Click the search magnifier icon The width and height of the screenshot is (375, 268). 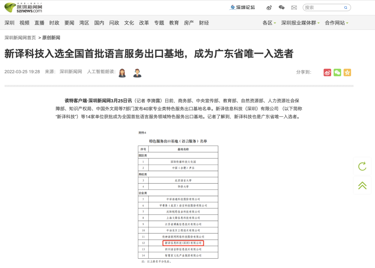(345, 7)
